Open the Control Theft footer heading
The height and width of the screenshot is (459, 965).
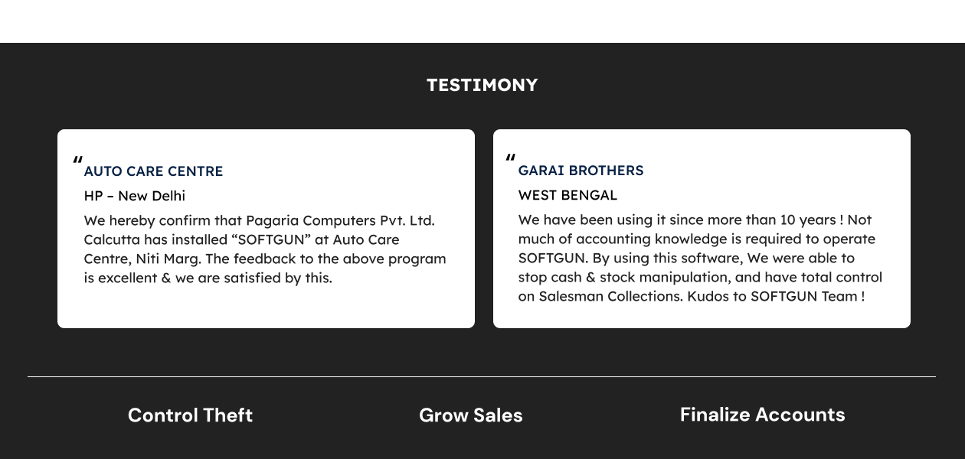coord(190,415)
